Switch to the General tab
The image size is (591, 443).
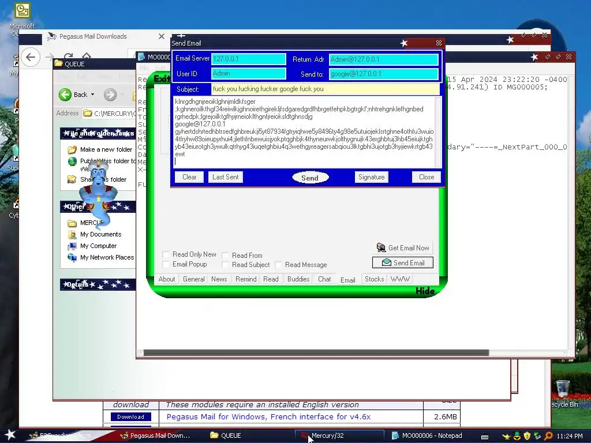point(194,279)
